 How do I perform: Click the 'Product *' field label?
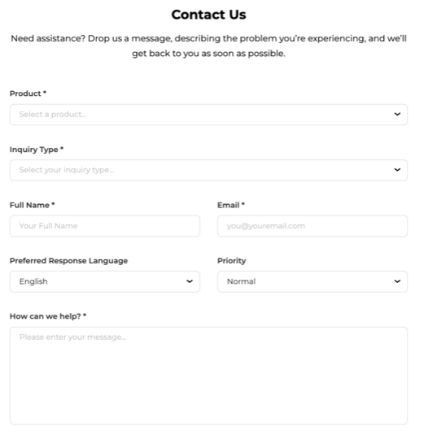[28, 94]
